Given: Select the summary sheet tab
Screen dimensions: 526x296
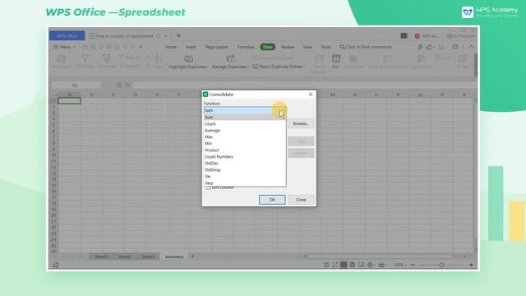Looking at the screenshot, I should (x=174, y=257).
